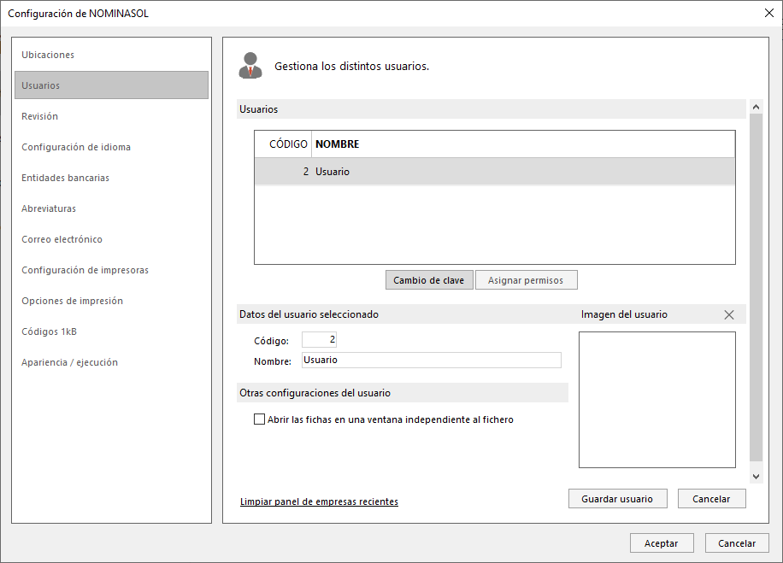Image resolution: width=783 pixels, height=563 pixels.
Task: Open the Ubicaciones settings section
Action: [48, 55]
